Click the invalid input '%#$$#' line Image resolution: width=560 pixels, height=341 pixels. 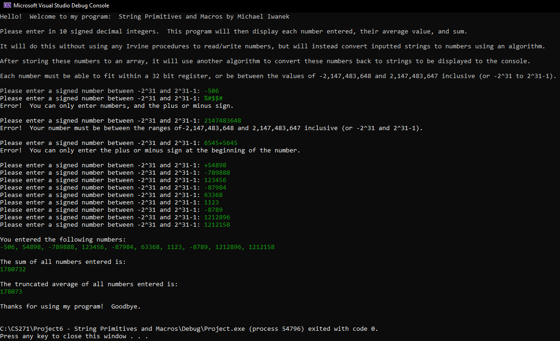(213, 98)
